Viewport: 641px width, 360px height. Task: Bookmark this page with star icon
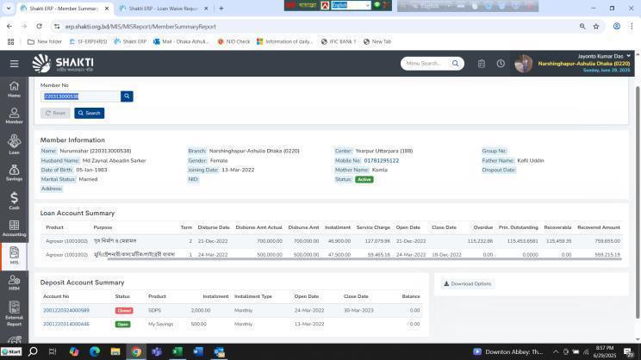click(x=595, y=27)
